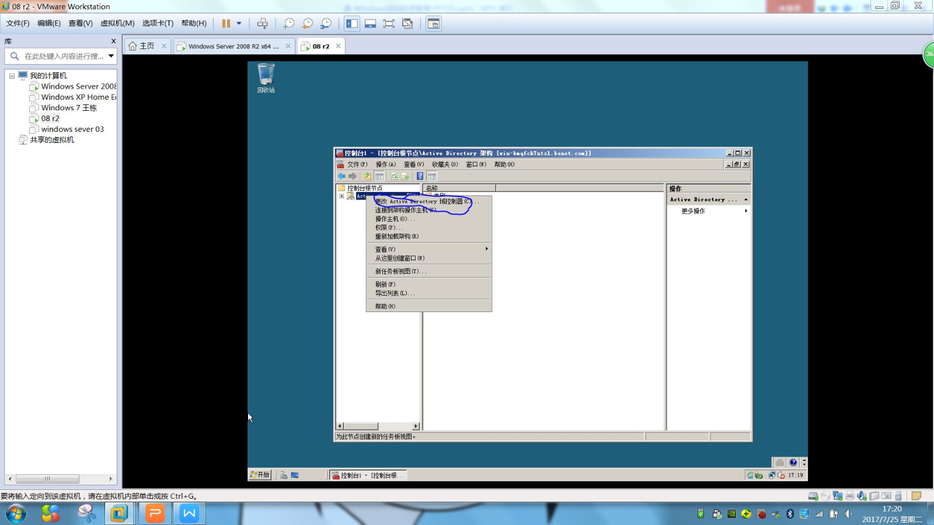The width and height of the screenshot is (934, 525).
Task: Click the library horizontal scrollbar thumb
Action: [47, 479]
